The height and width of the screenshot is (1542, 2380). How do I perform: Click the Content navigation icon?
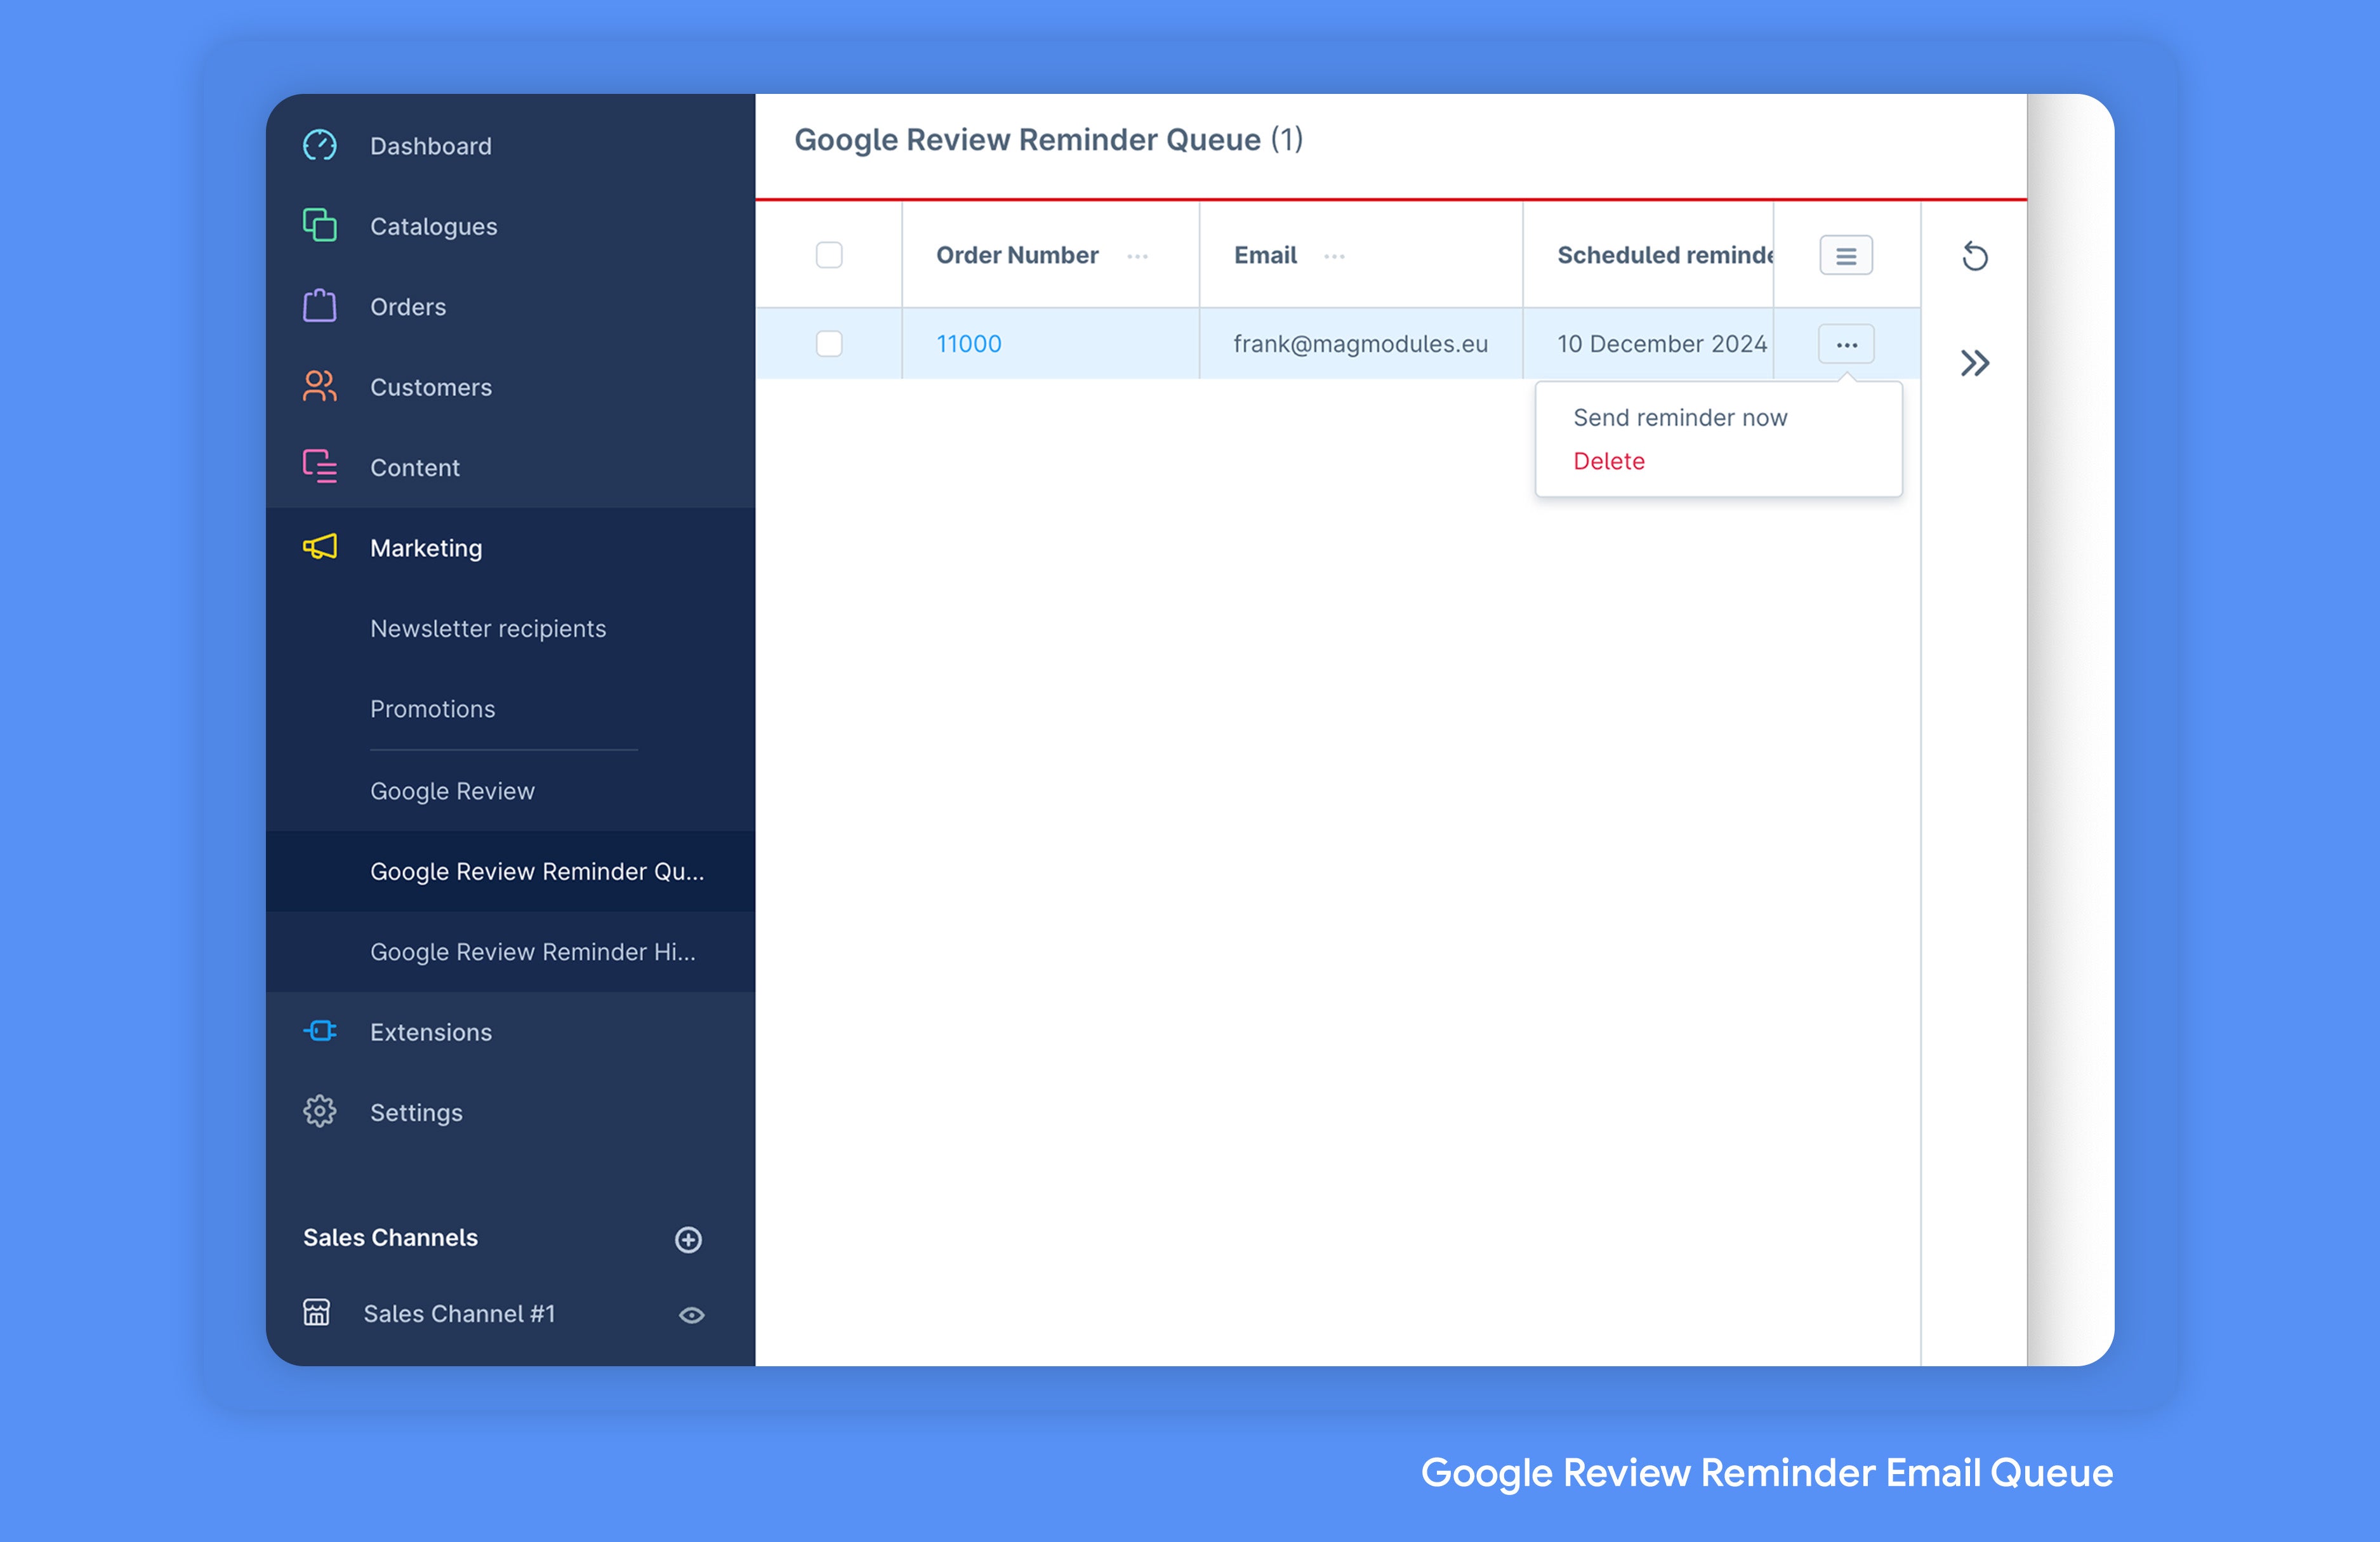(x=319, y=465)
